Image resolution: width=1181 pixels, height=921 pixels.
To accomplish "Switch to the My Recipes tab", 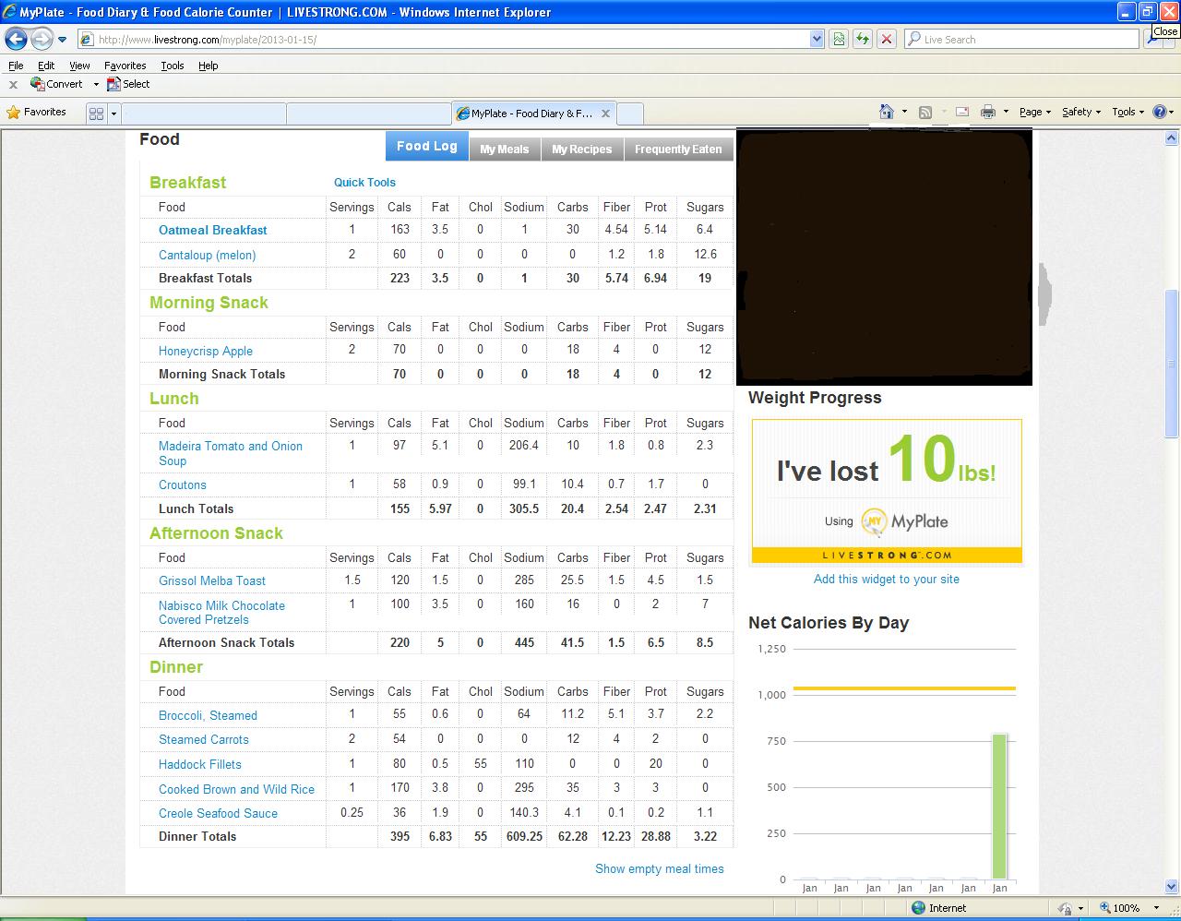I will [582, 149].
